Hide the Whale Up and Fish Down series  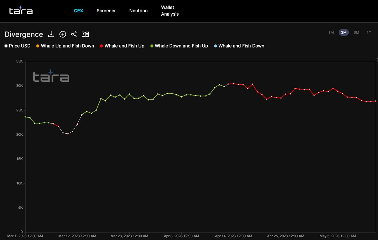[x=65, y=46]
